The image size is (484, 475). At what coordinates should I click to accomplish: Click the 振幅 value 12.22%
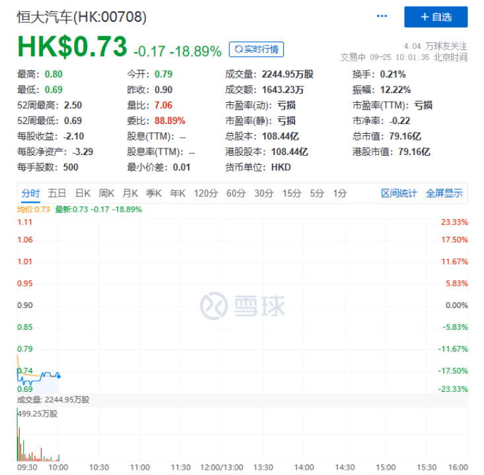[x=395, y=90]
